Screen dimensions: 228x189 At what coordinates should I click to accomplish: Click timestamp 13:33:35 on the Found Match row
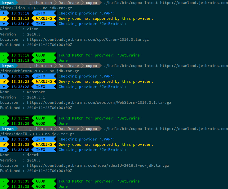click(x=20, y=181)
